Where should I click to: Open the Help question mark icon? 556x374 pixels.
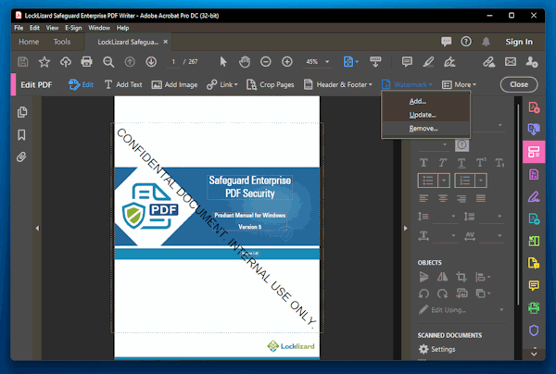pyautogui.click(x=466, y=42)
